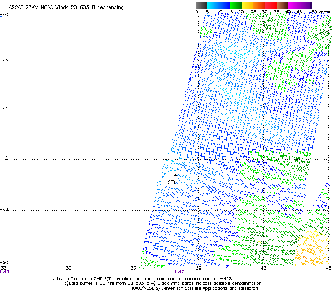Select the '35' knots legend label
Viewport: 332px width, 291px height.
click(276, 12)
